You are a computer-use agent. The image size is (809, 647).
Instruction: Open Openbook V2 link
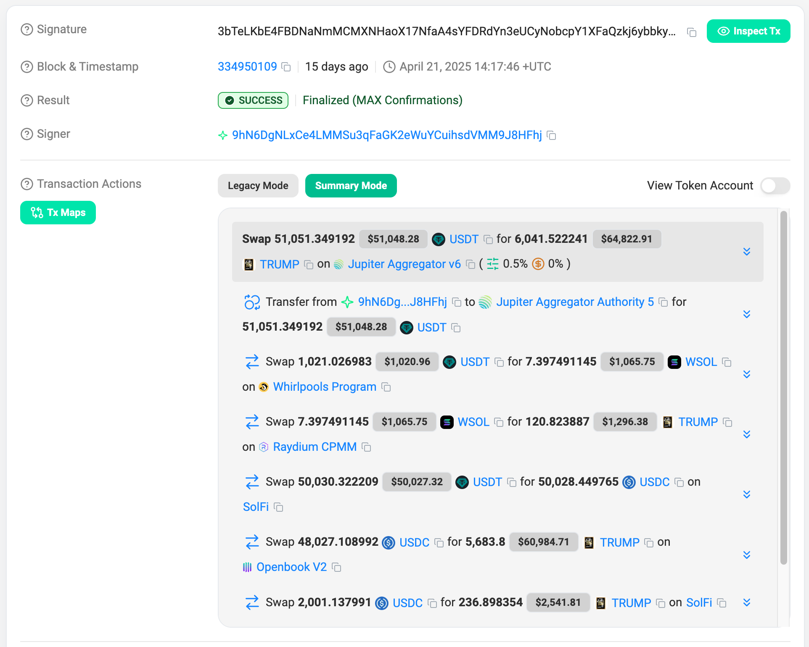(x=291, y=567)
